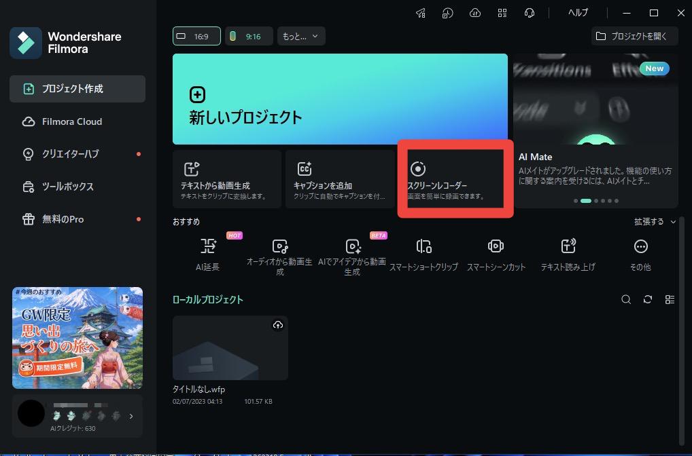Create a 新しいプロジェクト
Screen dimensions: 692x456
coord(340,99)
